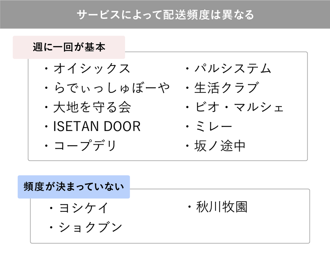330x275 pixels.
Task: Select 大地を守る会 in the weekly list
Action: coord(92,107)
